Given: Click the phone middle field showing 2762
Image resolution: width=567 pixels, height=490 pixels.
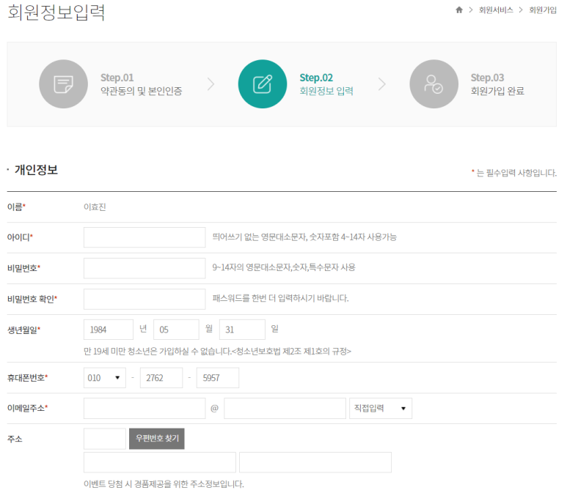Looking at the screenshot, I should click(x=161, y=378).
